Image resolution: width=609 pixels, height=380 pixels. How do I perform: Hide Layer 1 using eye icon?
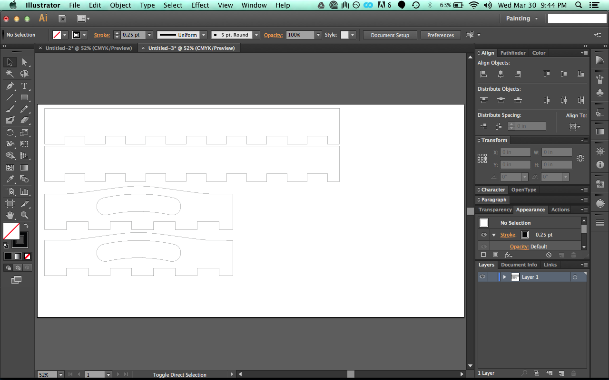coord(483,277)
